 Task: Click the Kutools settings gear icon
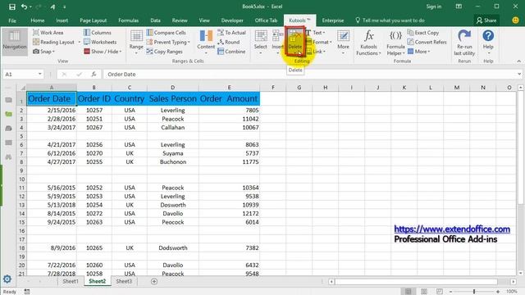click(x=7, y=279)
